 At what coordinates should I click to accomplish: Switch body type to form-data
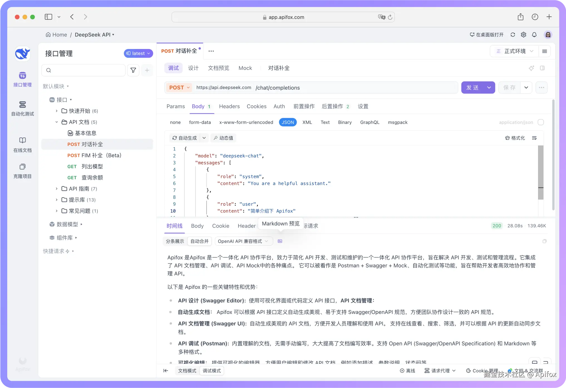tap(200, 122)
